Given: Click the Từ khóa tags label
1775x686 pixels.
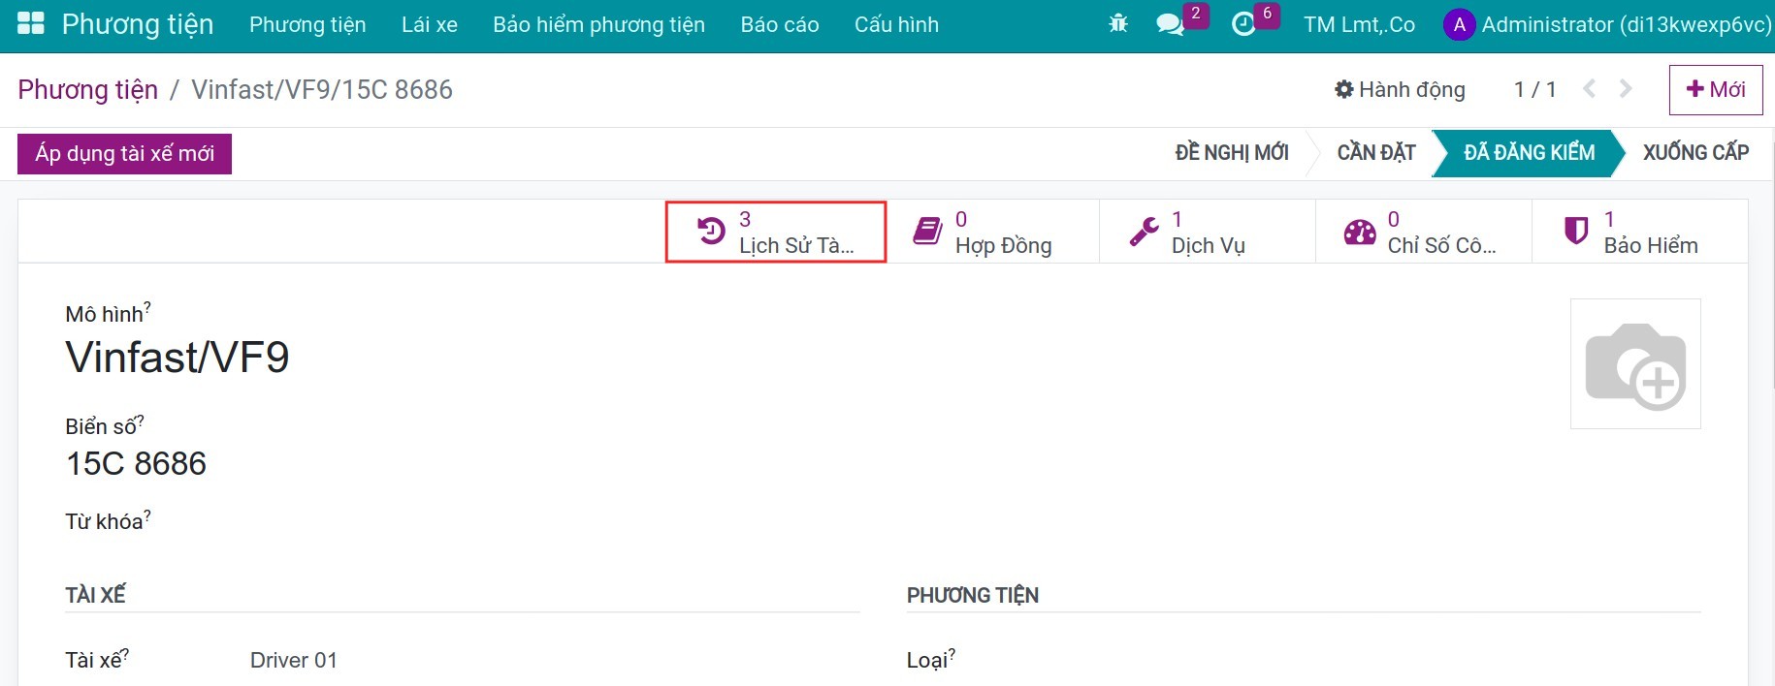Looking at the screenshot, I should pos(108,520).
